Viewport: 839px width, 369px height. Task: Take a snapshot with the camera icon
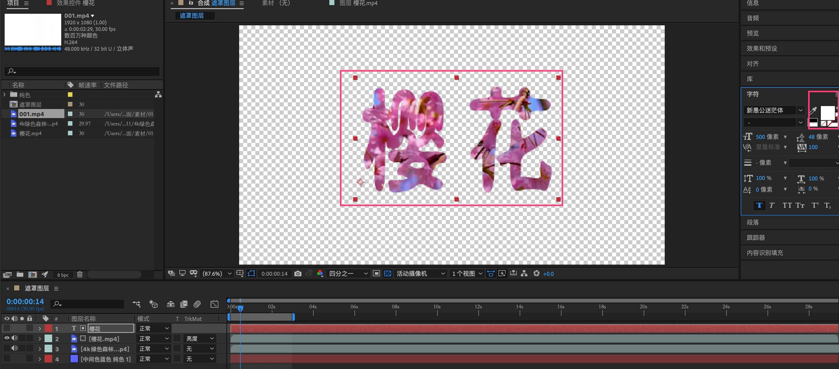point(297,273)
